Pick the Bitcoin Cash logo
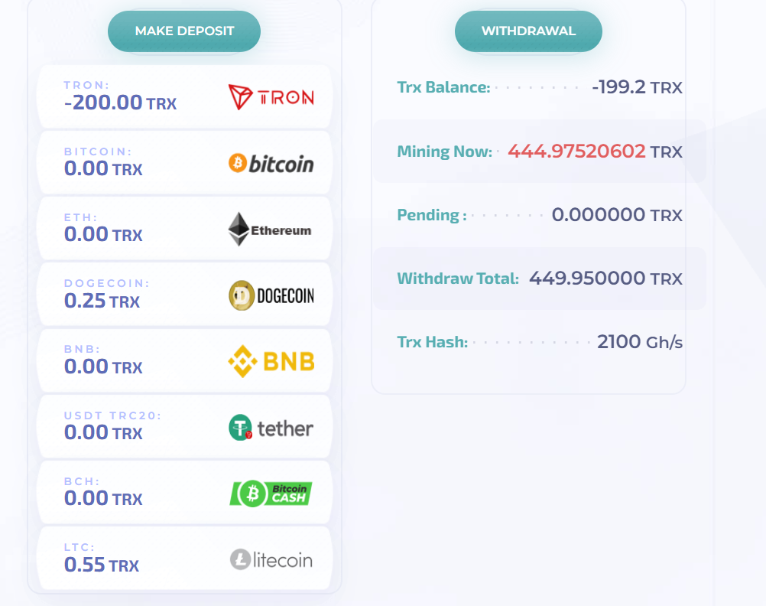 tap(271, 494)
